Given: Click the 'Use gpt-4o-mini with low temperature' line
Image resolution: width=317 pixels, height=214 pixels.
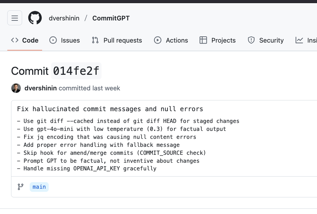Looking at the screenshot, I should (x=124, y=129).
